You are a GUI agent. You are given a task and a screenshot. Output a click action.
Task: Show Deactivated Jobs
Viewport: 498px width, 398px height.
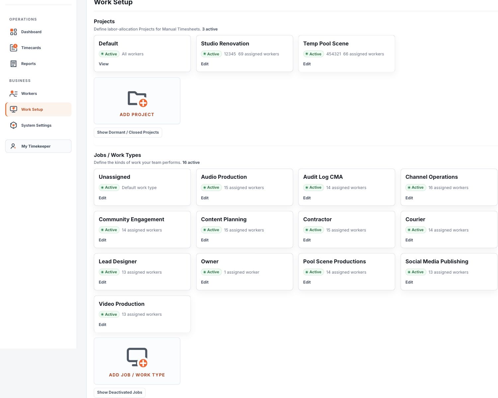pyautogui.click(x=120, y=392)
